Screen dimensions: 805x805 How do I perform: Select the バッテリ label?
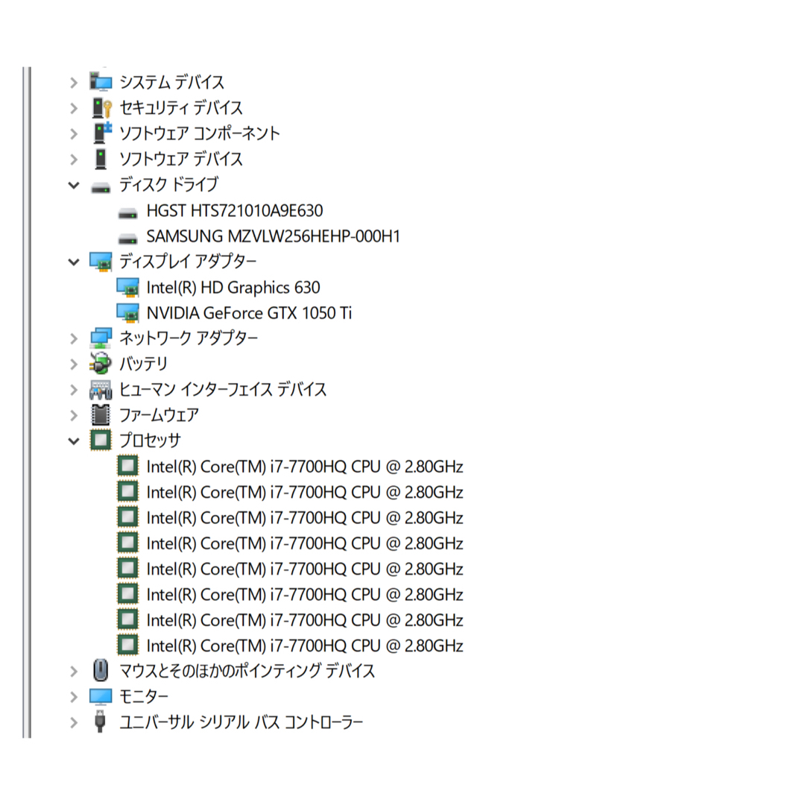(143, 364)
